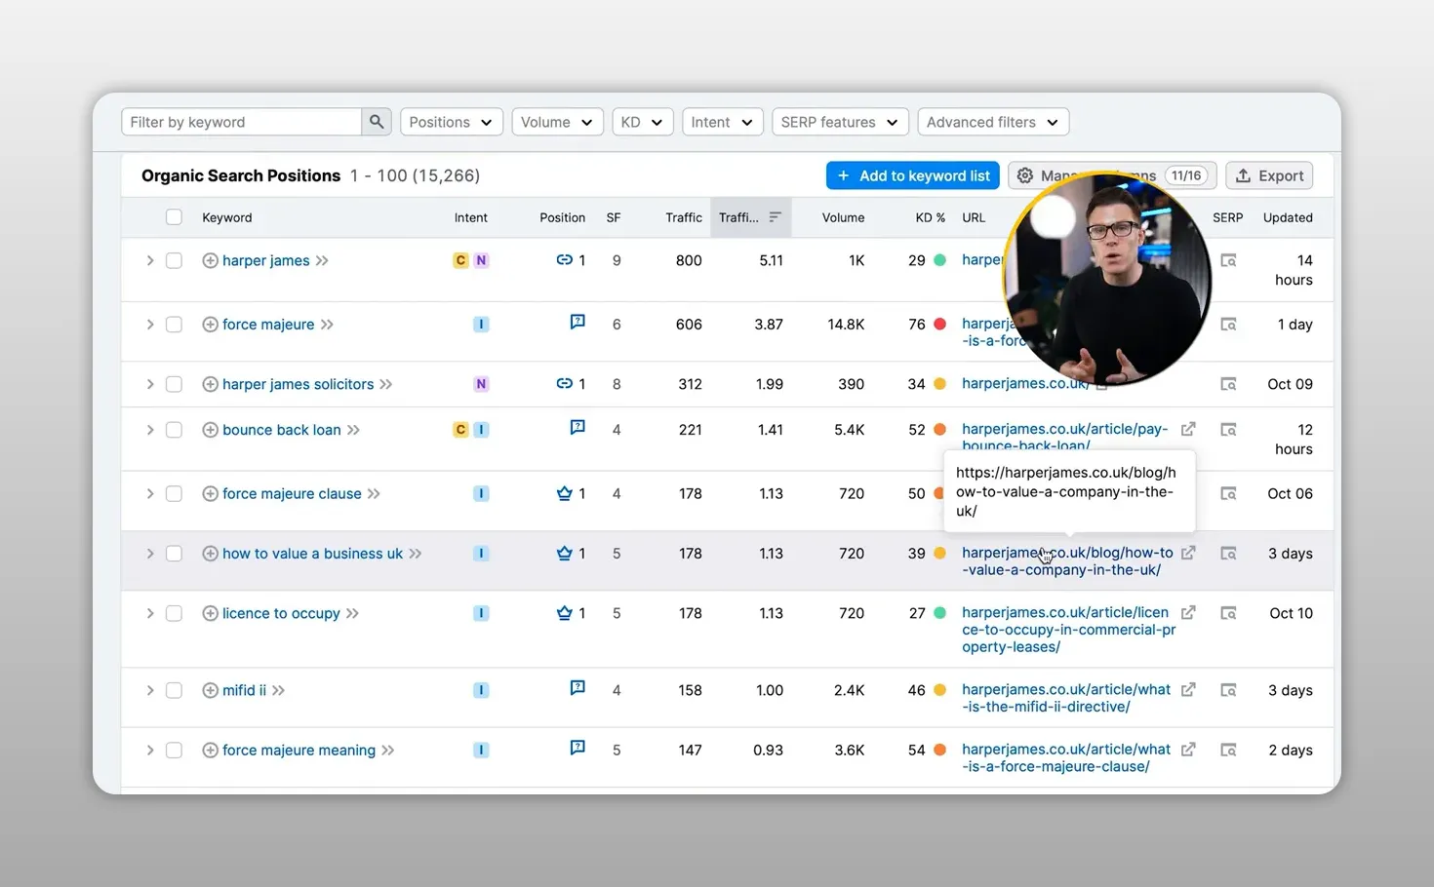Viewport: 1434px width, 887px height.
Task: Click the 'Add to keyword list' button
Action: pos(913,175)
